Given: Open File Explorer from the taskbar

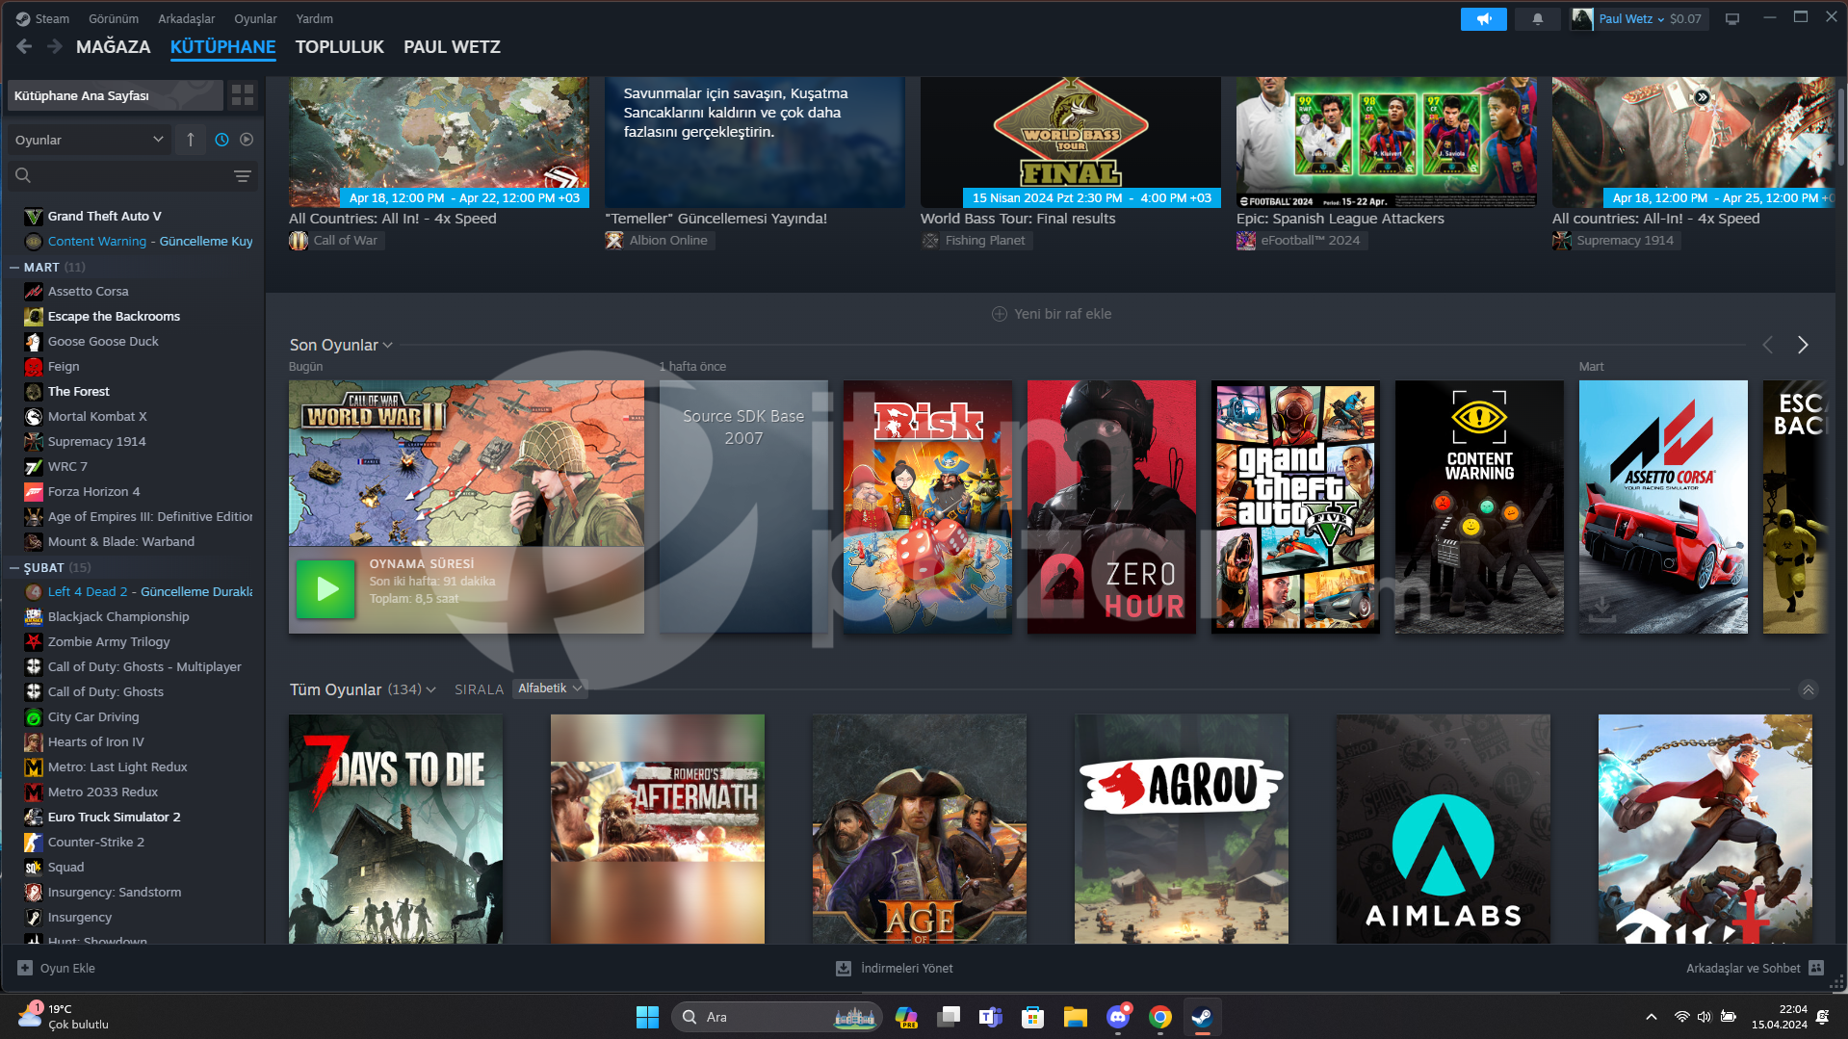Looking at the screenshot, I should coord(1076,1017).
